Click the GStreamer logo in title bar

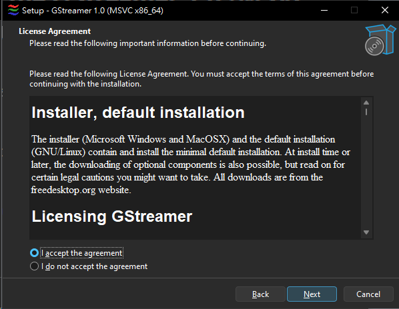pyautogui.click(x=13, y=10)
